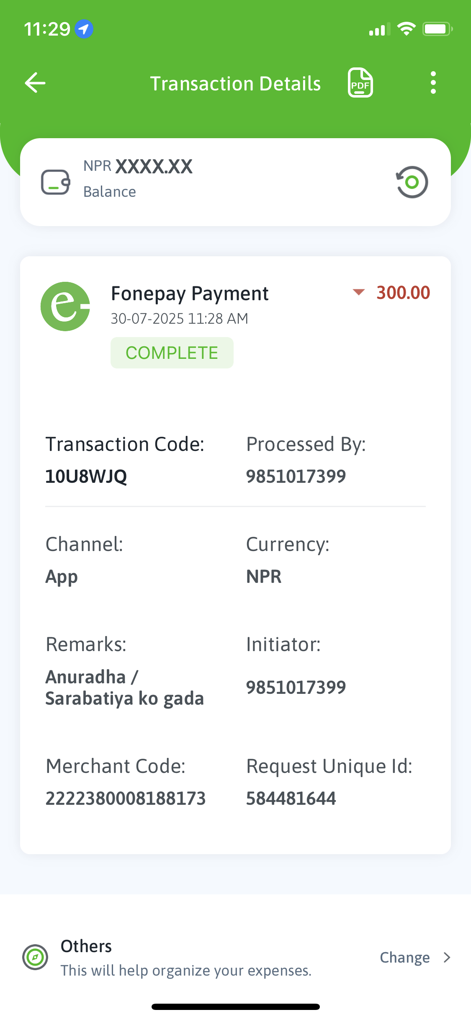Refresh the hidden balance
The image size is (471, 1020).
(x=412, y=182)
